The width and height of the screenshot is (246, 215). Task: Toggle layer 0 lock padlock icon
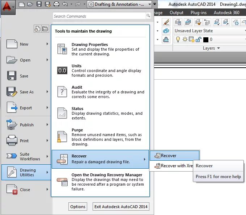[199, 39]
